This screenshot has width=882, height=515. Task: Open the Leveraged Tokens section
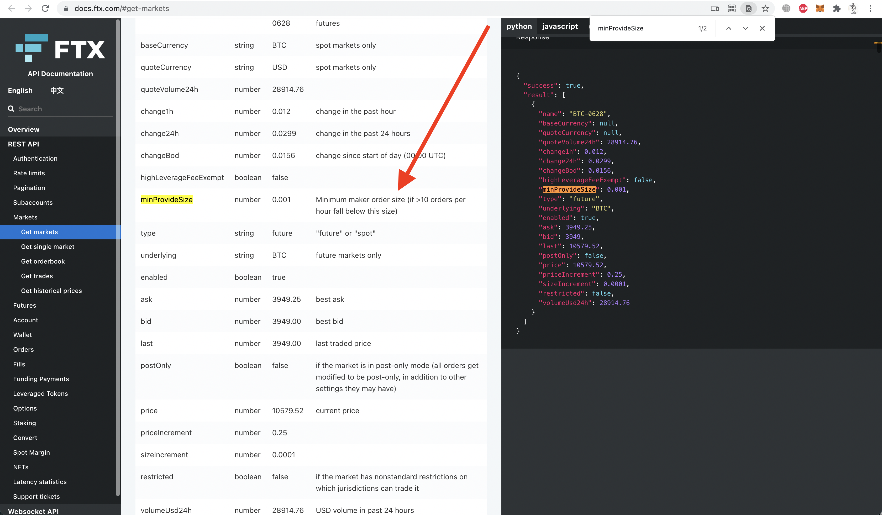point(40,393)
